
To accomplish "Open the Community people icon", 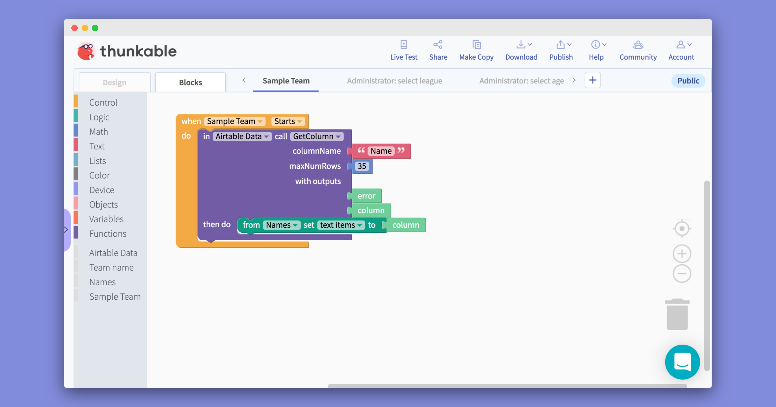I will point(638,45).
